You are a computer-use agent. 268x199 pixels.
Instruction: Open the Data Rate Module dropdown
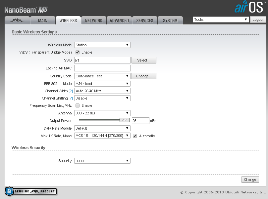point(102,128)
